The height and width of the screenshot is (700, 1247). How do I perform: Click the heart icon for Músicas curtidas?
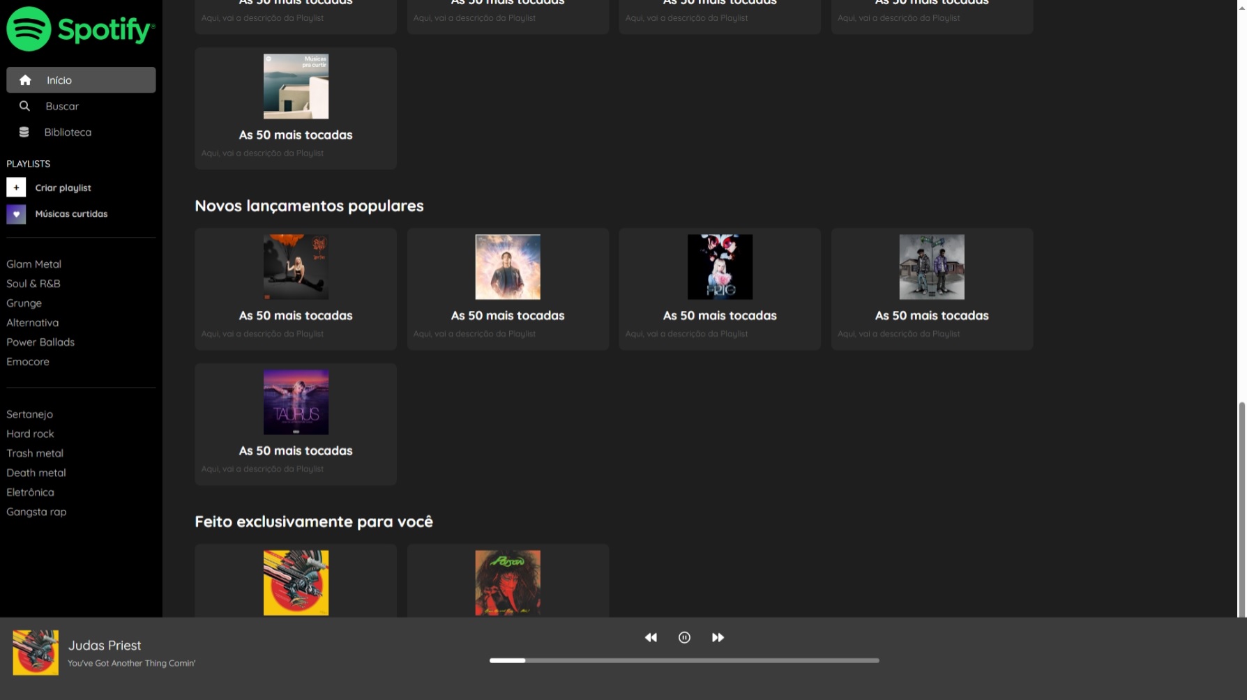16,214
